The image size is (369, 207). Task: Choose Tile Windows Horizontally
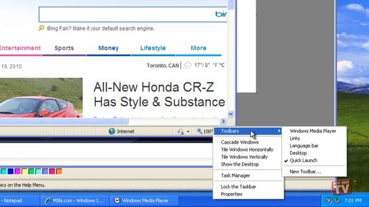click(247, 149)
